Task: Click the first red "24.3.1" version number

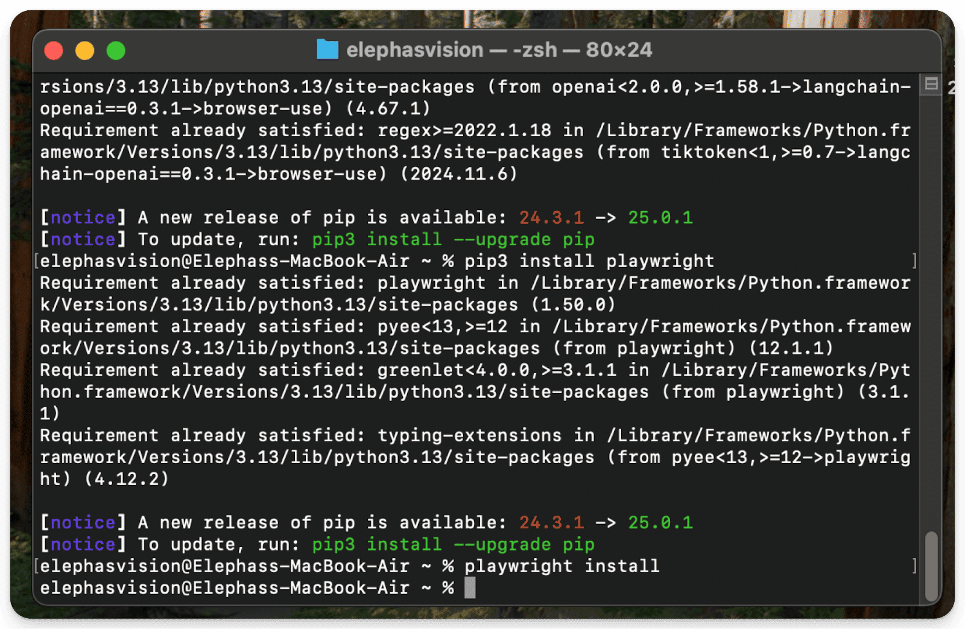Action: (551, 218)
